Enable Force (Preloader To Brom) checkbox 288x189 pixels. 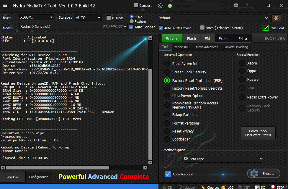(202, 28)
